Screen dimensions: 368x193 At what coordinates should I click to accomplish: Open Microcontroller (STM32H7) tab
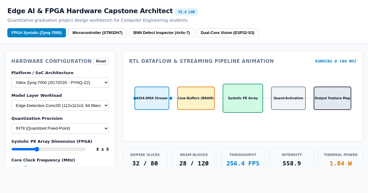(98, 33)
